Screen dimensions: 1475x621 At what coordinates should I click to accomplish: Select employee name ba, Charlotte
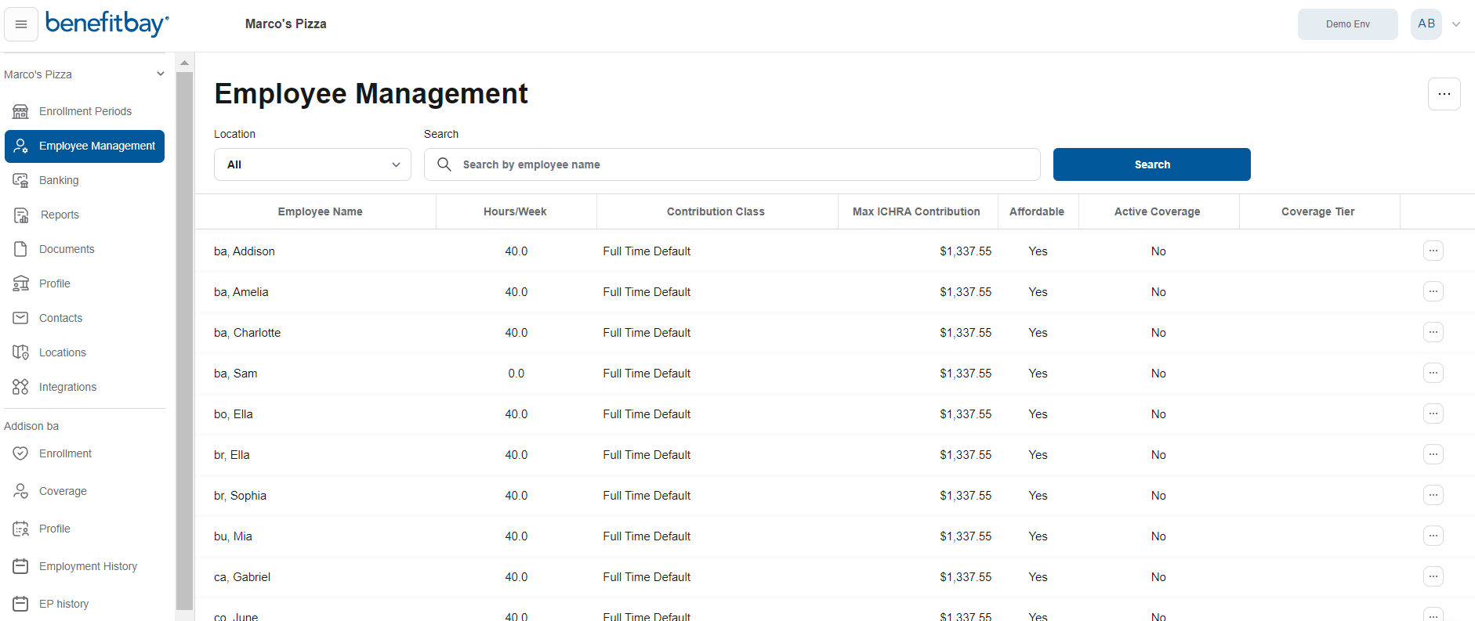(247, 333)
